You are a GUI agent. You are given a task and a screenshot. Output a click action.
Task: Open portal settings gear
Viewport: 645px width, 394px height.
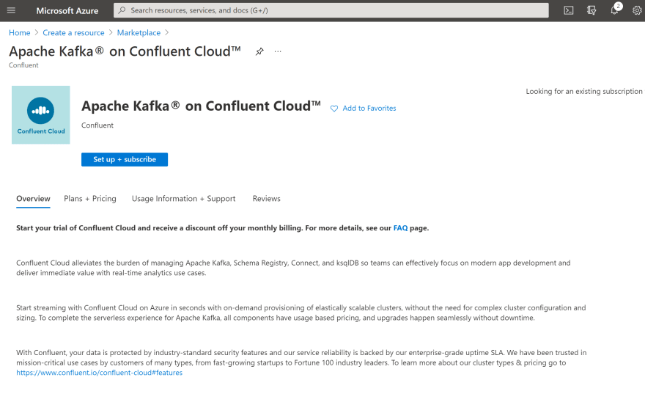point(637,10)
